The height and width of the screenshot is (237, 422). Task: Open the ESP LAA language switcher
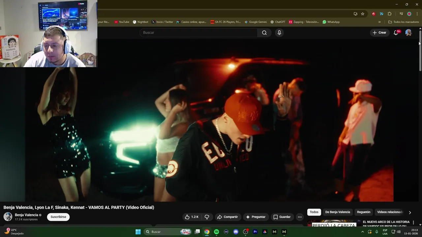385,232
